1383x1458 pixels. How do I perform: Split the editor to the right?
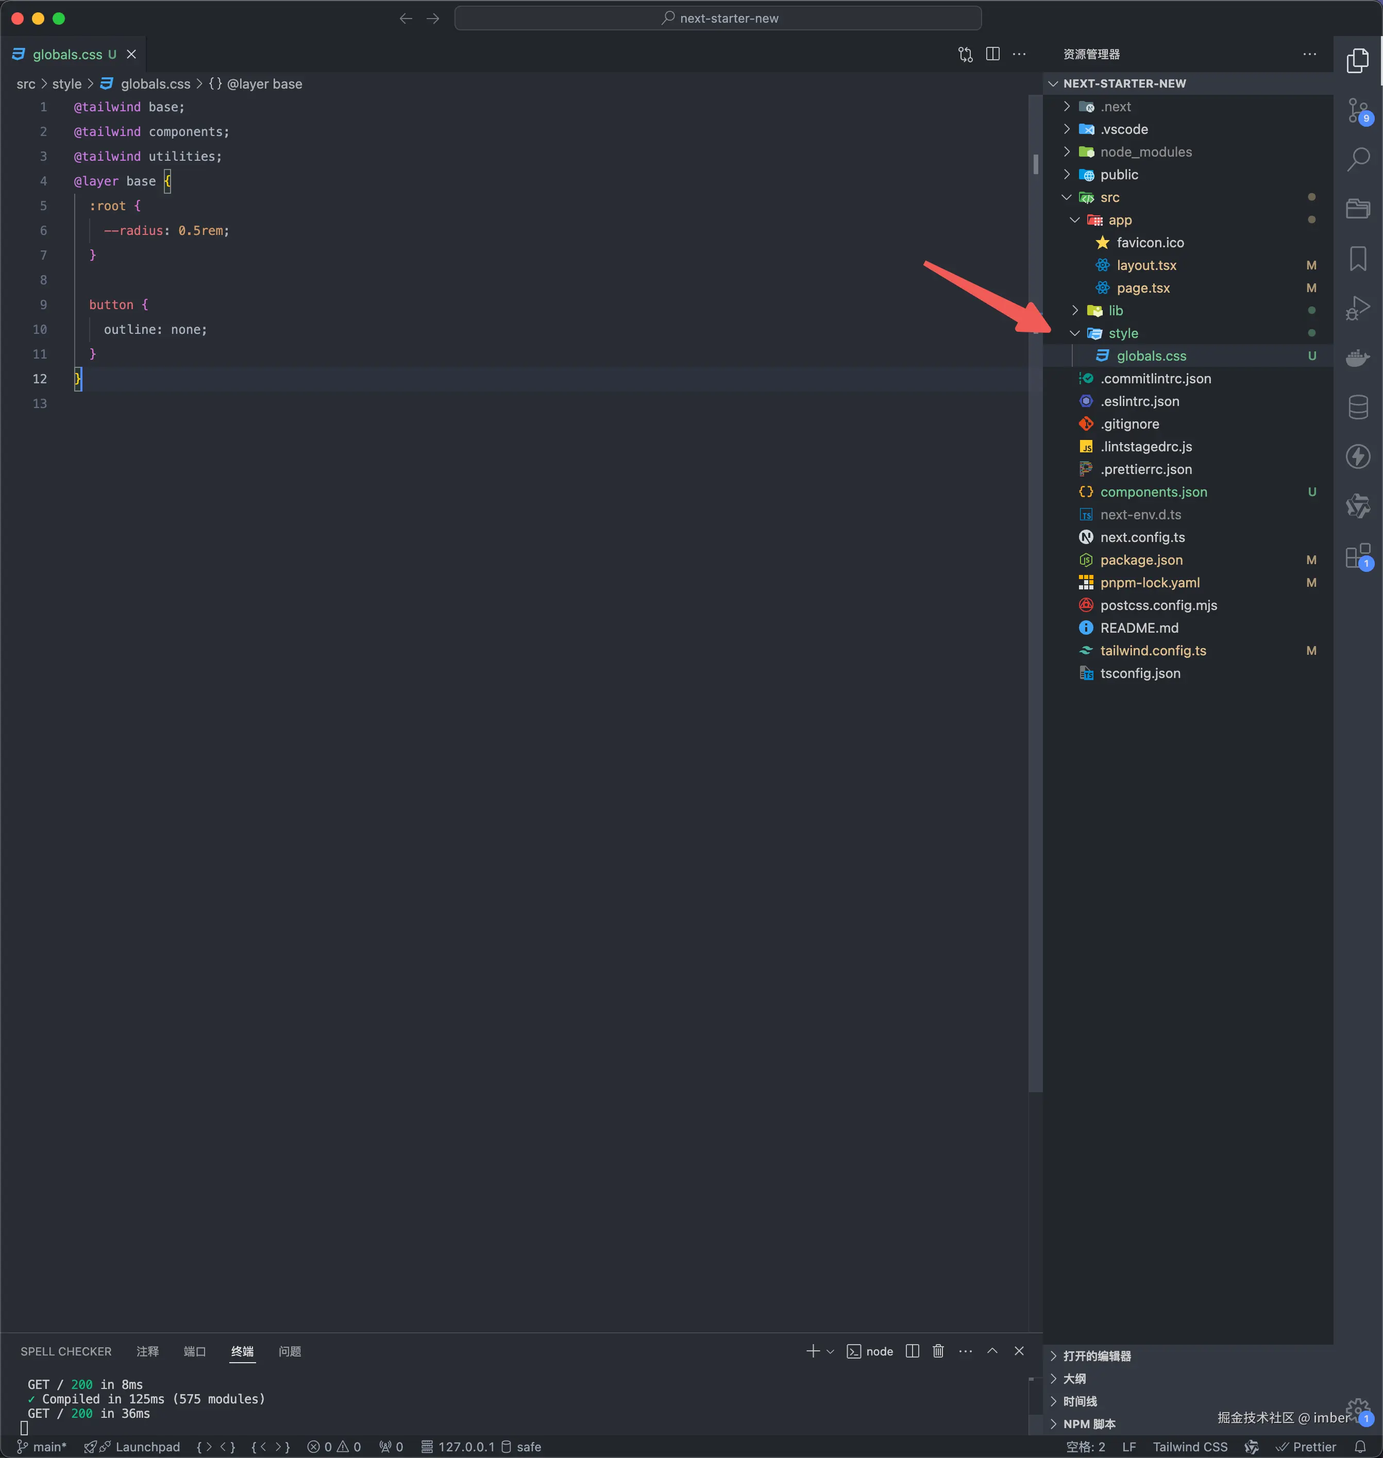(992, 54)
